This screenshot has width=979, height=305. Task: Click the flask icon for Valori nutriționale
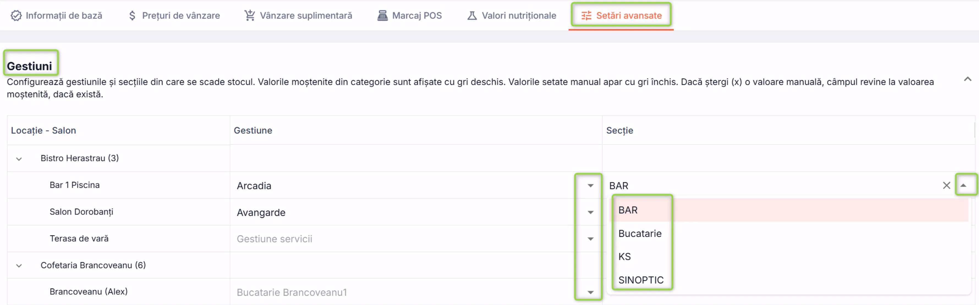tap(472, 16)
